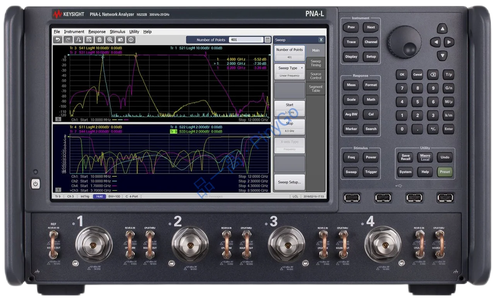Click the IntTrig status bar entry
The image size is (493, 302).
coord(85,197)
